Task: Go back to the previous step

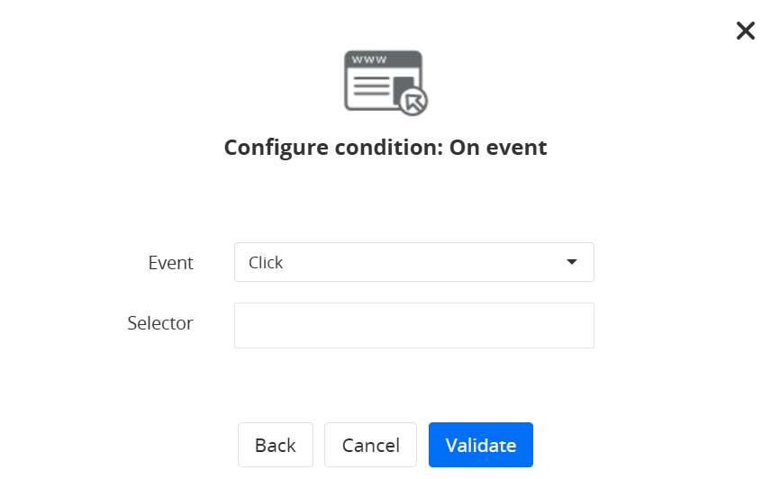Action: (x=276, y=445)
